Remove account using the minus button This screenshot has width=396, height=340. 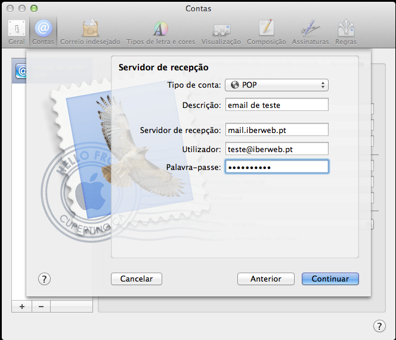[x=41, y=306]
